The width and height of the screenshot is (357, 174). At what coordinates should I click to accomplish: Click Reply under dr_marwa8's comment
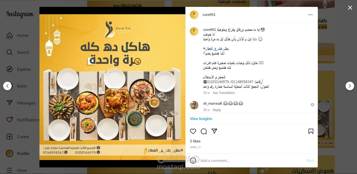(x=217, y=110)
